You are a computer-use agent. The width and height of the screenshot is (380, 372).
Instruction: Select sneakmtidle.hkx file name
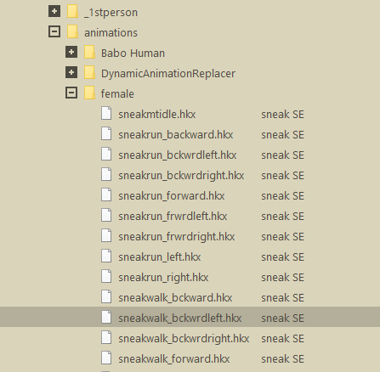point(157,115)
